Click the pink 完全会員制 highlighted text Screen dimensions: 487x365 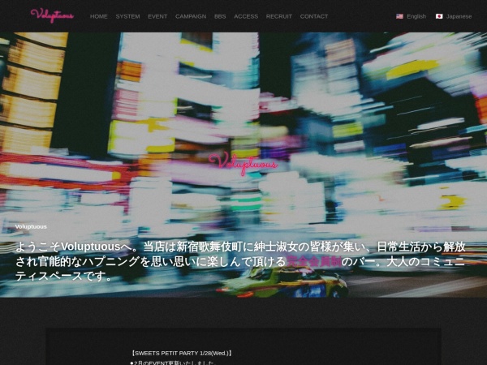click(313, 261)
